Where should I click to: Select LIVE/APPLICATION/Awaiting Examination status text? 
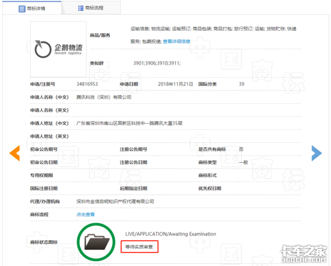[x=170, y=234]
